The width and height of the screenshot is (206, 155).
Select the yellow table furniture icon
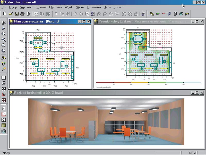pyautogui.click(x=187, y=14)
